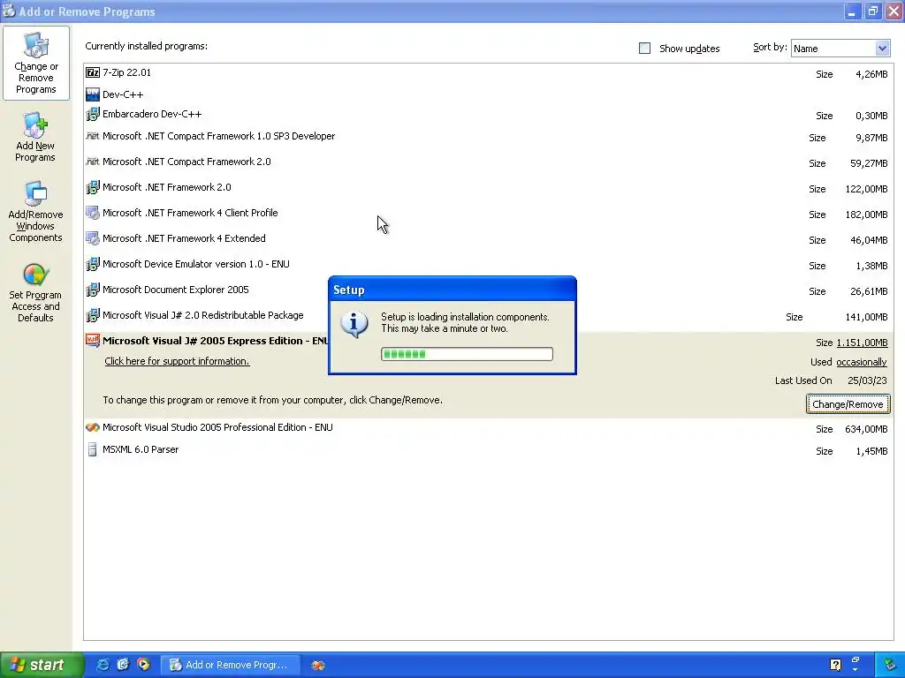This screenshot has height=678, width=905.
Task: Click the 7-Zip 22.01 program icon
Action: [92, 72]
